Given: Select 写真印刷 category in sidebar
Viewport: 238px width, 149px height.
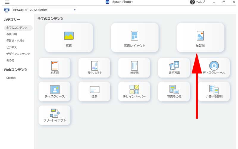Looking at the screenshot, I should (12, 34).
